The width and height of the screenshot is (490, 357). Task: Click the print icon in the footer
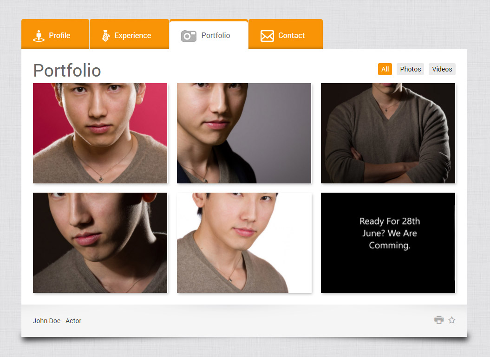coord(438,320)
